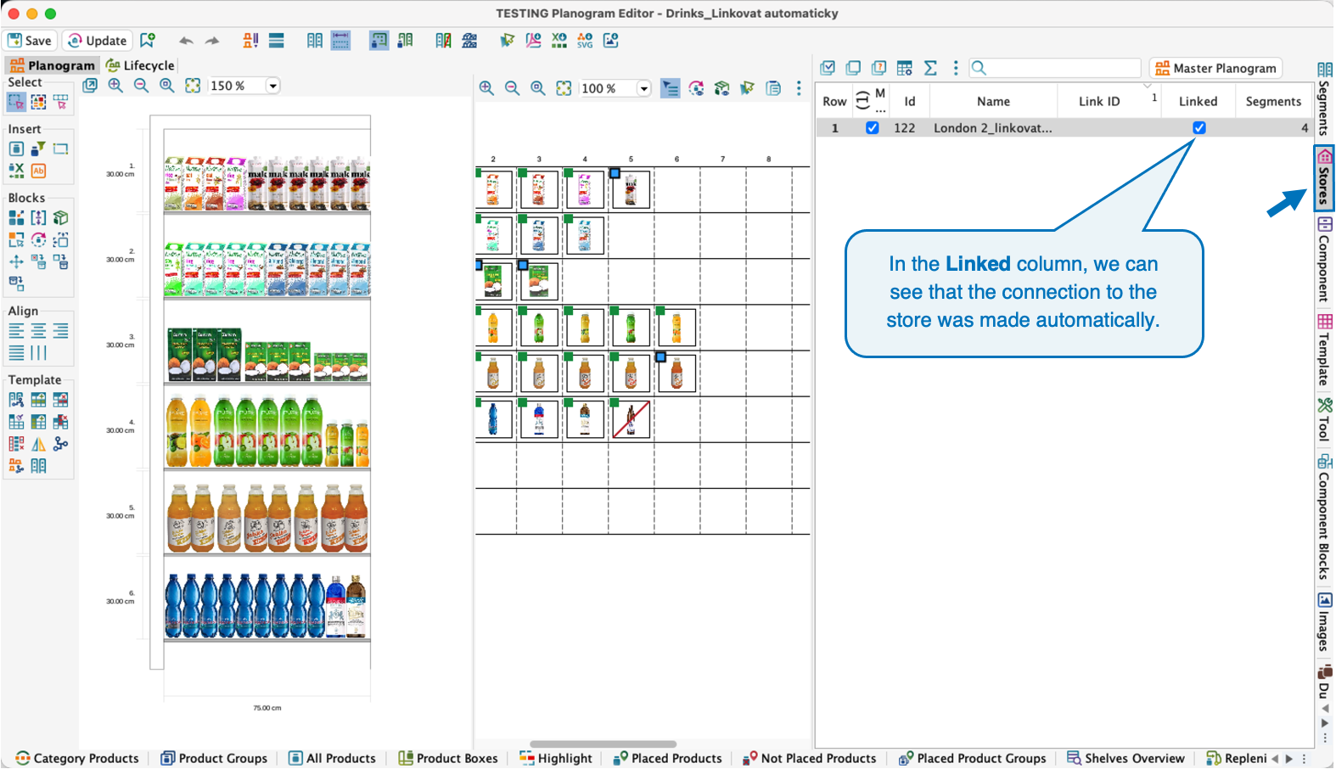The width and height of the screenshot is (1336, 769).
Task: Open the product boxes zoom 100 % dropdown
Action: click(643, 88)
